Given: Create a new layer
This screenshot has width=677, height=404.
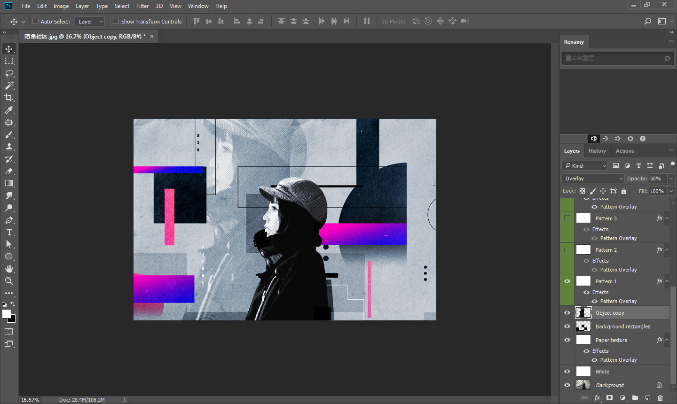Looking at the screenshot, I should [648, 398].
